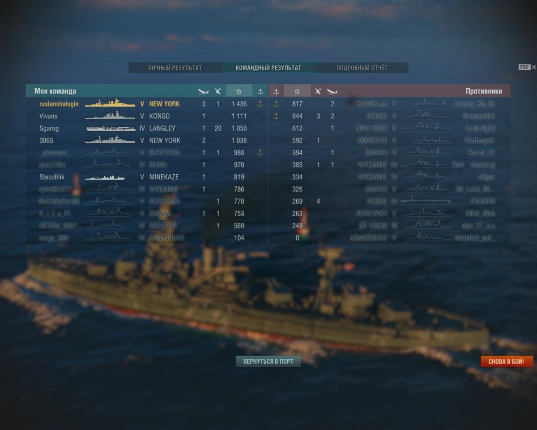Viewport: 537px width, 430px height.
Task: Switch to the Подробный отчёт tab
Action: [362, 68]
